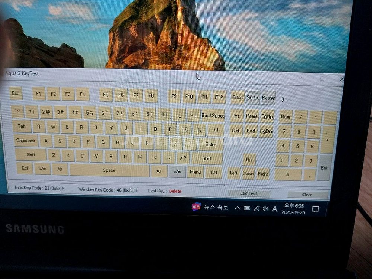
Task: Select the A key tile
Action: click(46, 141)
